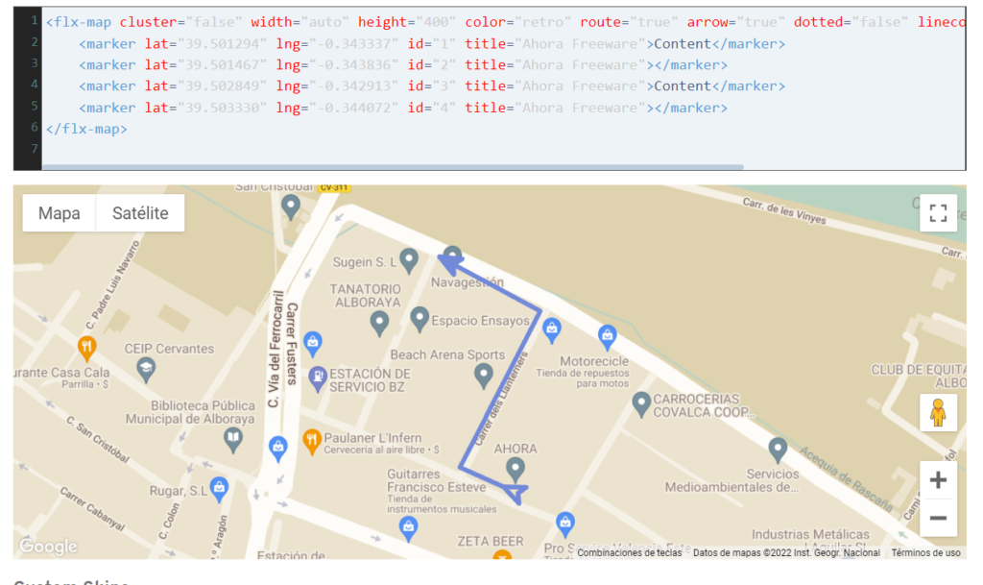The height and width of the screenshot is (585, 983).
Task: Click the Casa Cala restaurant icon
Action: [x=86, y=348]
